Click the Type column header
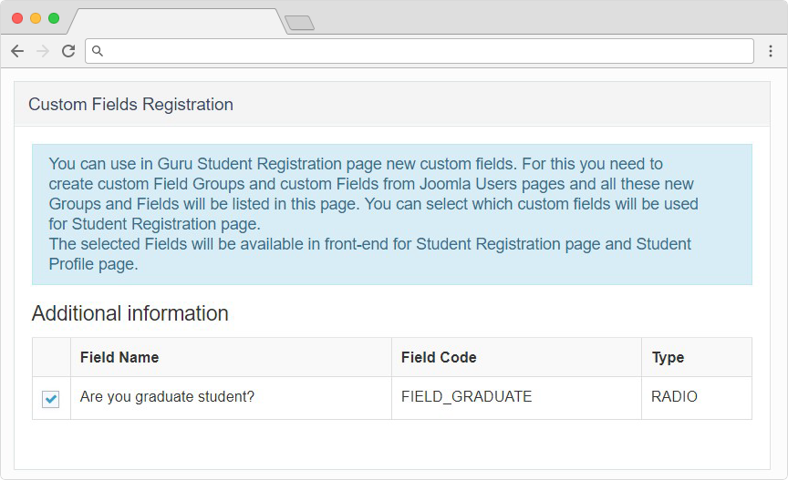The width and height of the screenshot is (788, 480). click(668, 358)
